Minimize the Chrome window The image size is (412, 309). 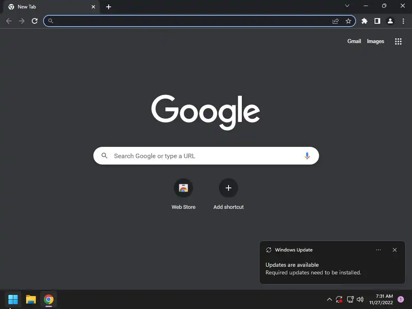pos(366,6)
